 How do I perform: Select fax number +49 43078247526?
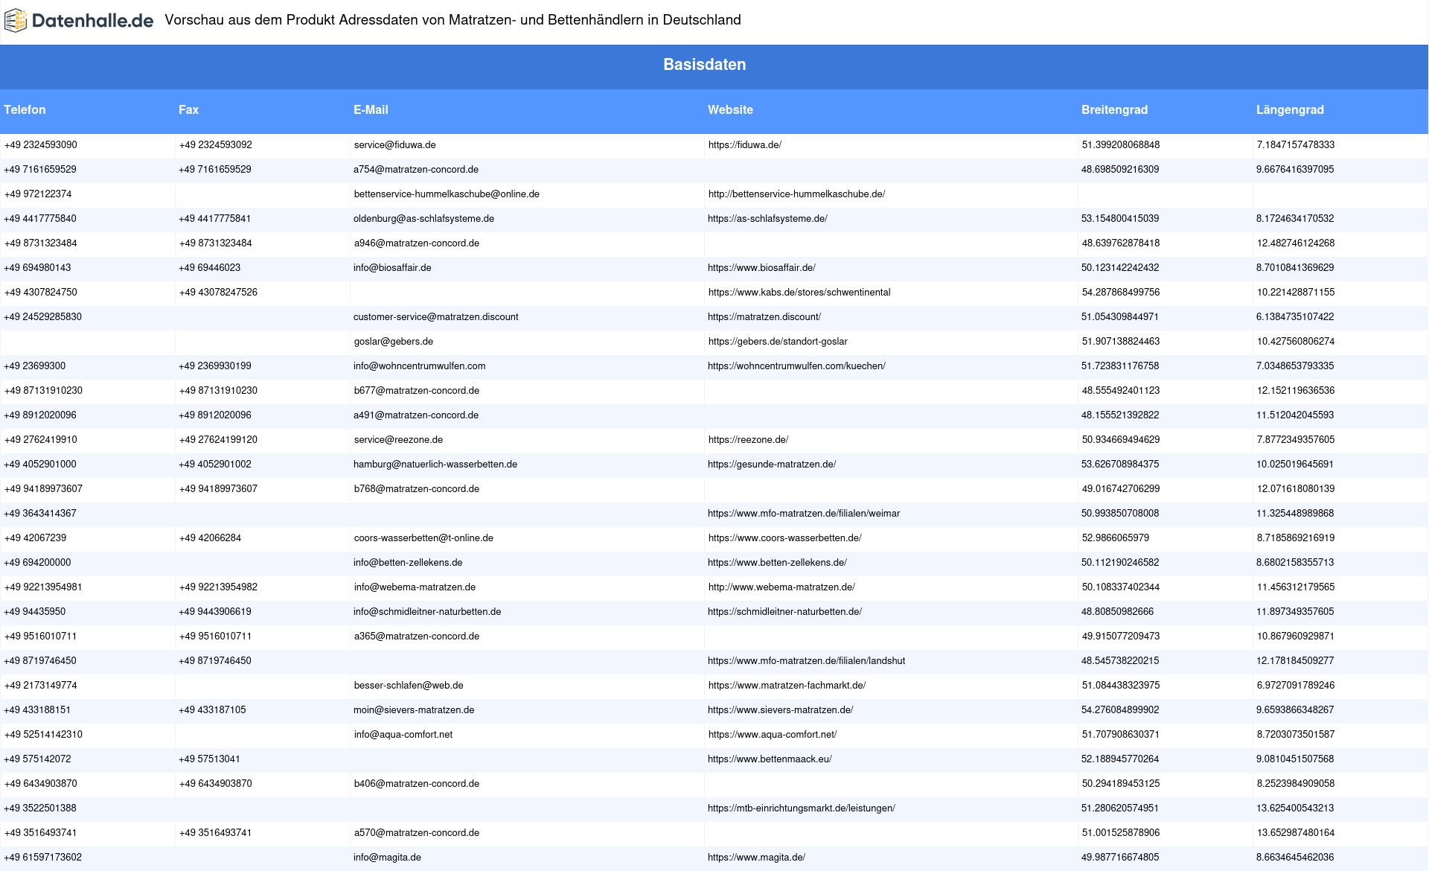pos(218,293)
